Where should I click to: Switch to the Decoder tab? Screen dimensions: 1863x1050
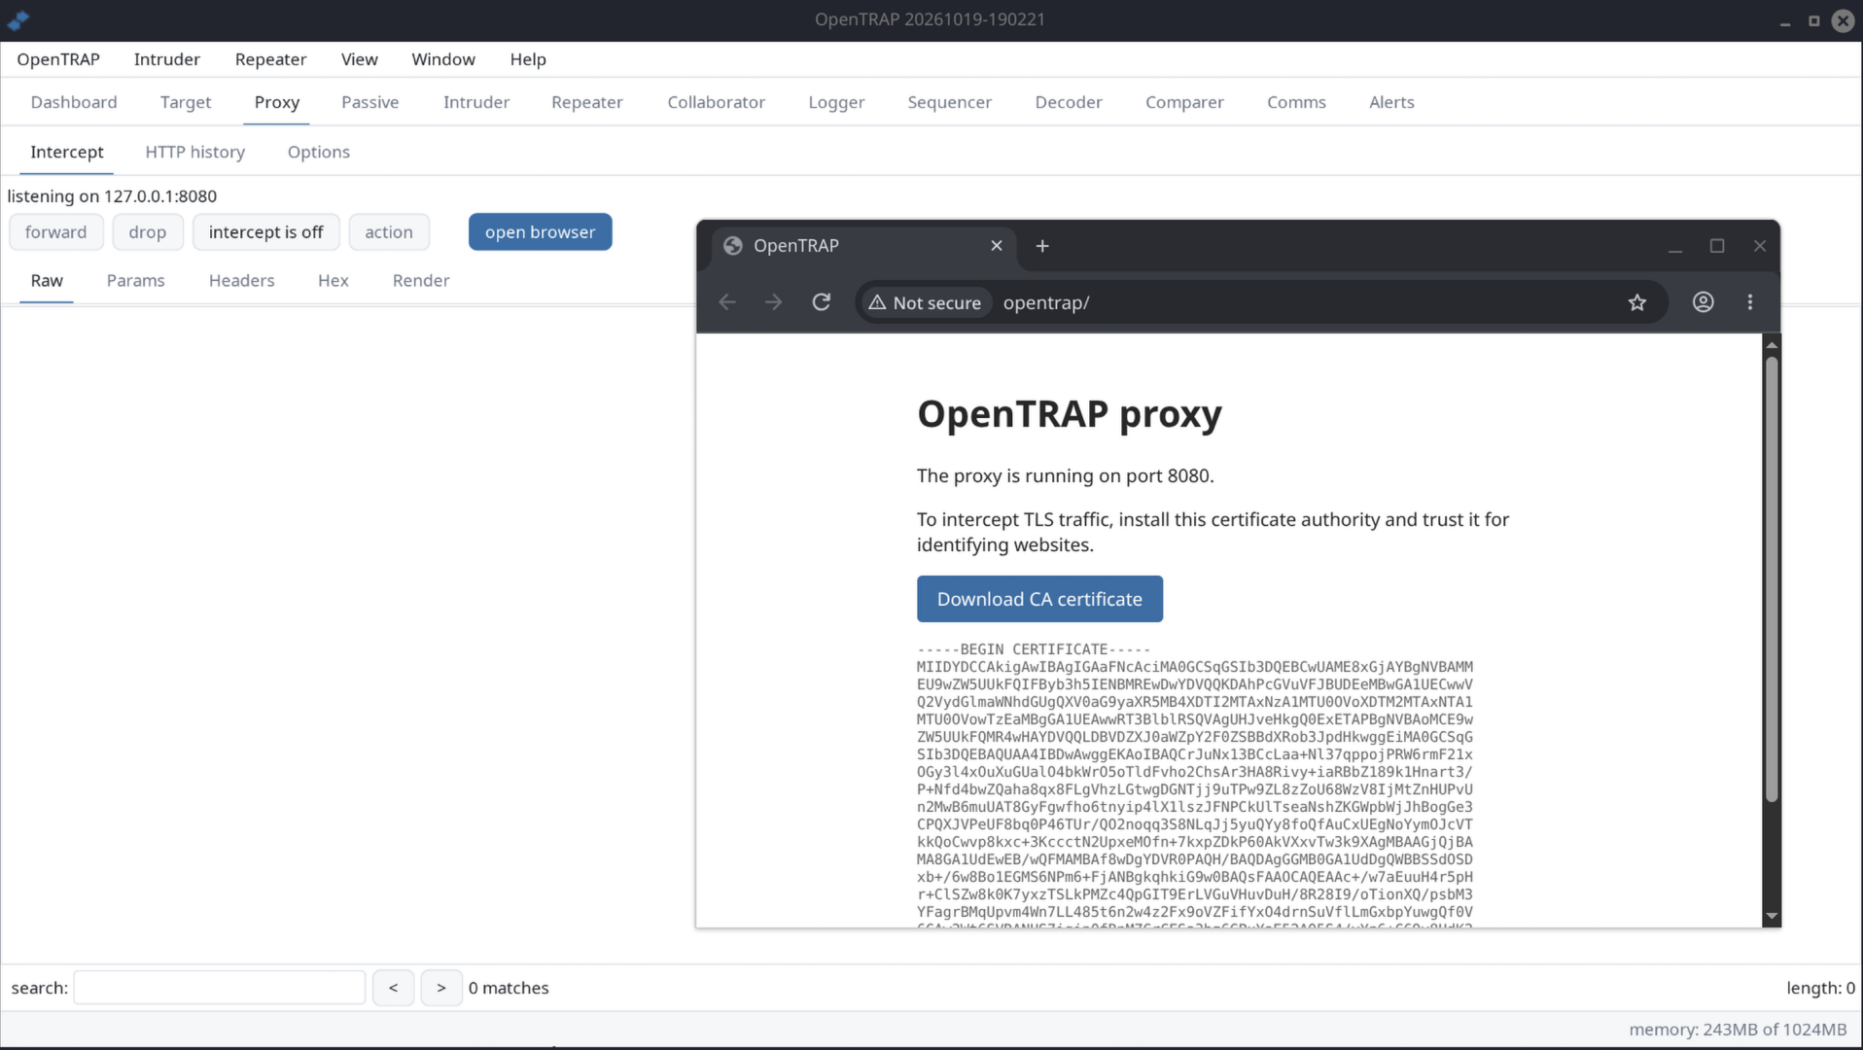(1069, 102)
